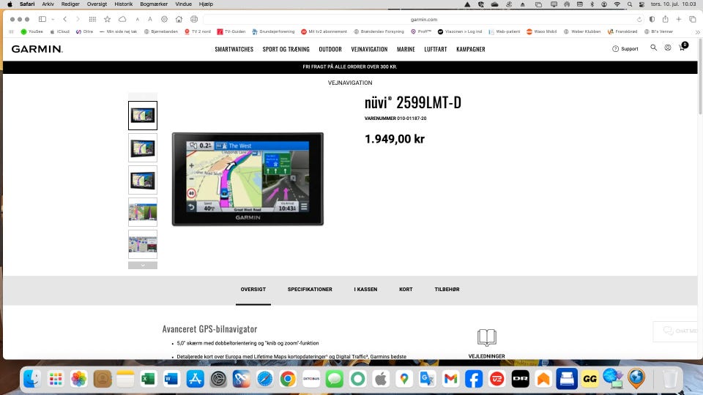Open the Grundejerforening bookmark
The width and height of the screenshot is (703, 395).
click(x=273, y=31)
